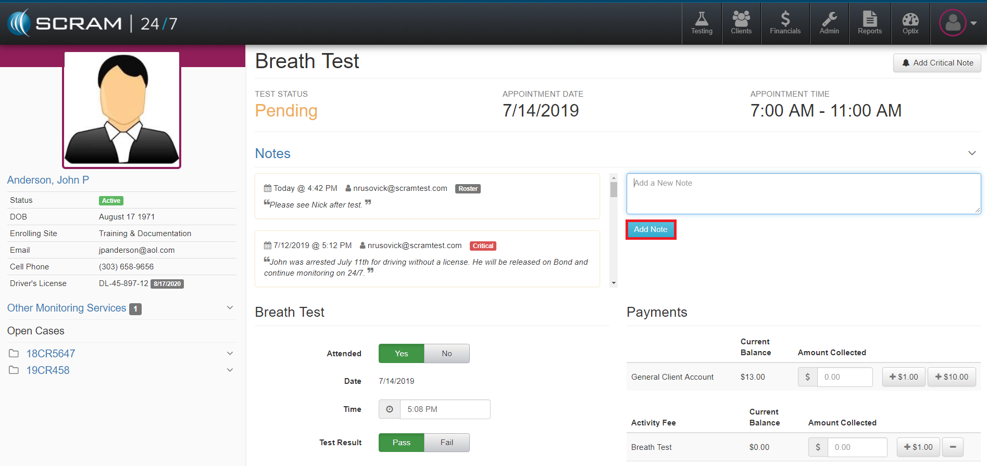The height and width of the screenshot is (466, 987).
Task: Set Test Result to Fail
Action: tap(446, 443)
